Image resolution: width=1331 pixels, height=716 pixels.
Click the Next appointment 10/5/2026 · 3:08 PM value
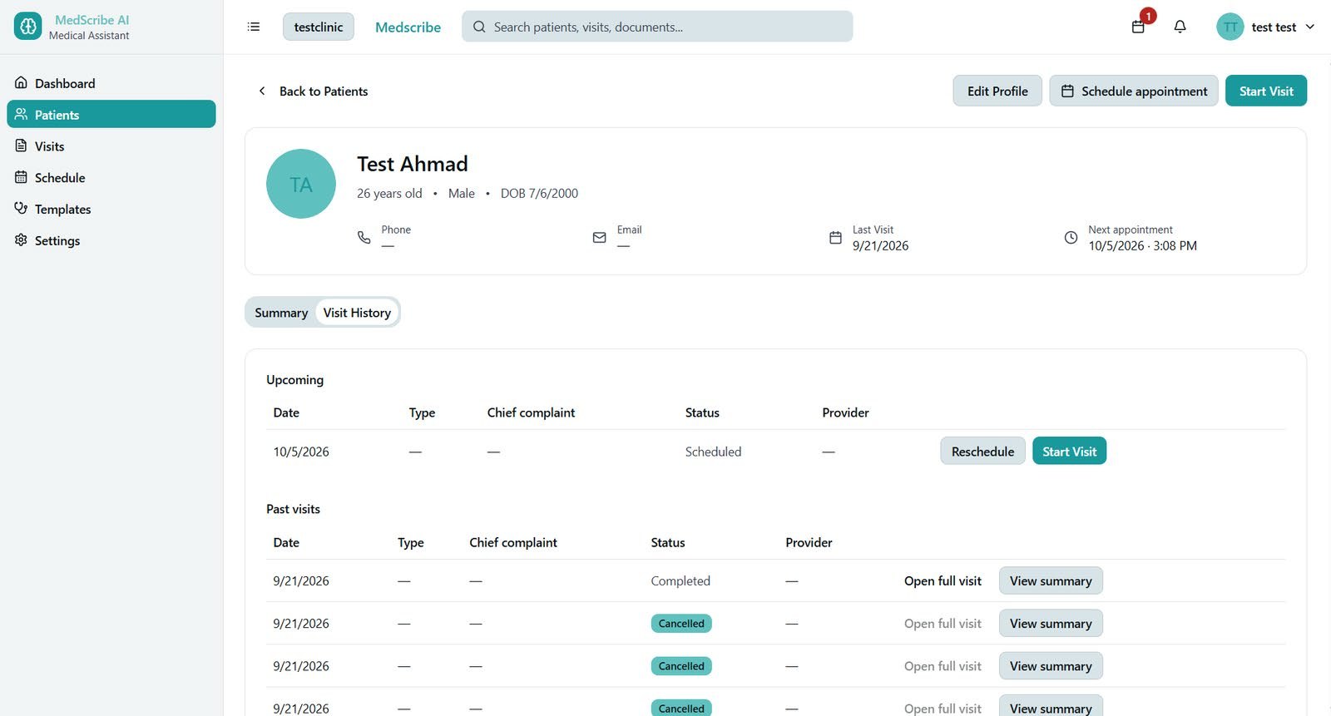coord(1142,245)
